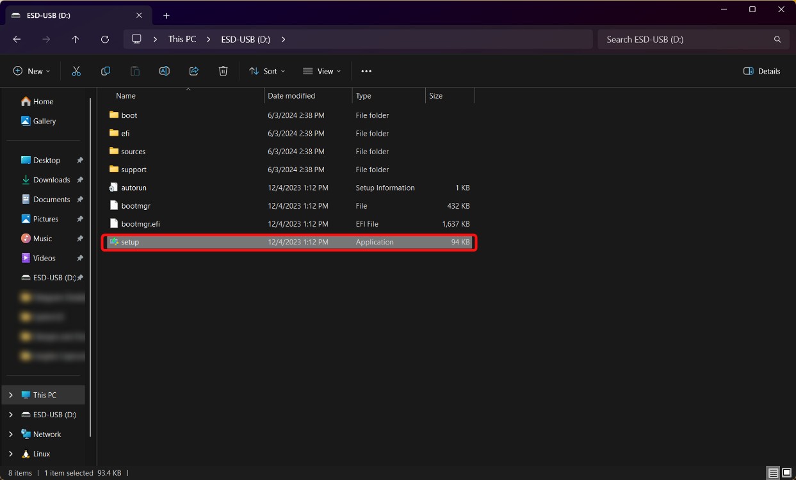Viewport: 796px width, 480px height.
Task: Expand the Network tree entry
Action: [10, 434]
